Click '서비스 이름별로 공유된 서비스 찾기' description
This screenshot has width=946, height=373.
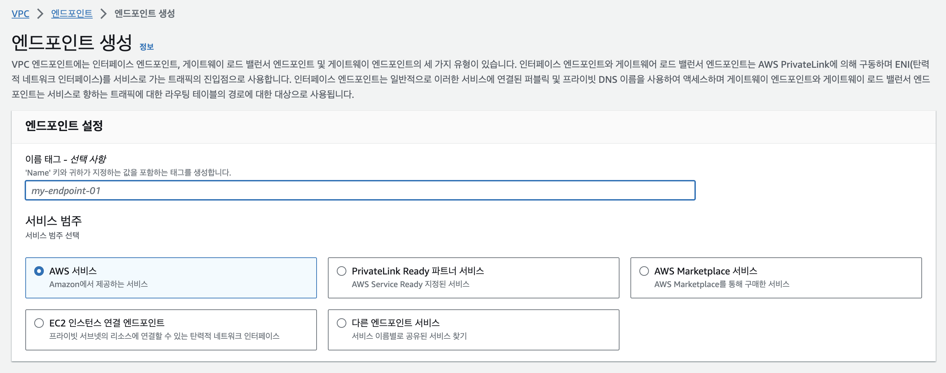[x=409, y=336]
